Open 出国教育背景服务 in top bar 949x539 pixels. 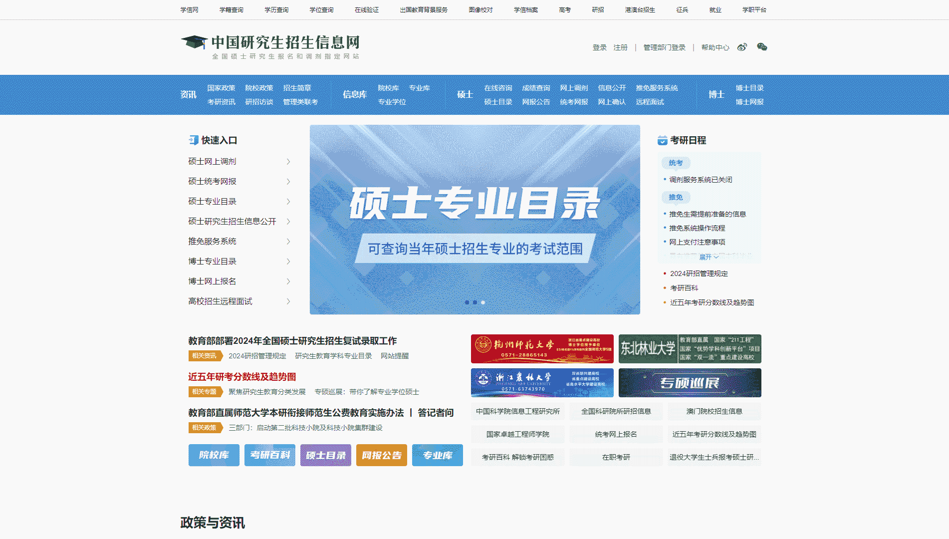(424, 10)
